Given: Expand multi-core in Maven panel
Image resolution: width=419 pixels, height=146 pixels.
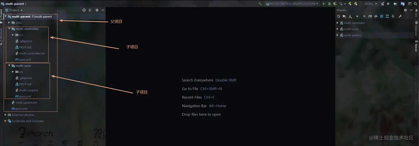Looking at the screenshot, I should click(x=338, y=29).
